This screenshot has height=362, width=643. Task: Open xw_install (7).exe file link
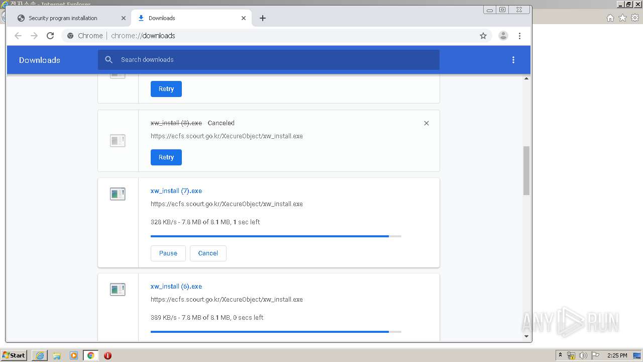pyautogui.click(x=176, y=191)
